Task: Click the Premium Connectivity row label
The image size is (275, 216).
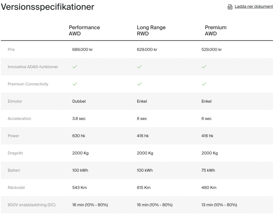Action: [x=28, y=84]
